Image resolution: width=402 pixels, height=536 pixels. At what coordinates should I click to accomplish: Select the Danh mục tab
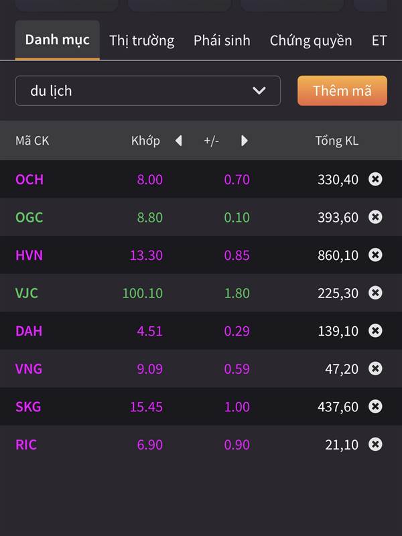pyautogui.click(x=58, y=40)
